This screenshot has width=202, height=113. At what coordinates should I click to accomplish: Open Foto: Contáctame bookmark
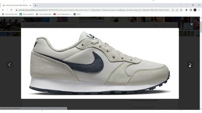[44, 14]
